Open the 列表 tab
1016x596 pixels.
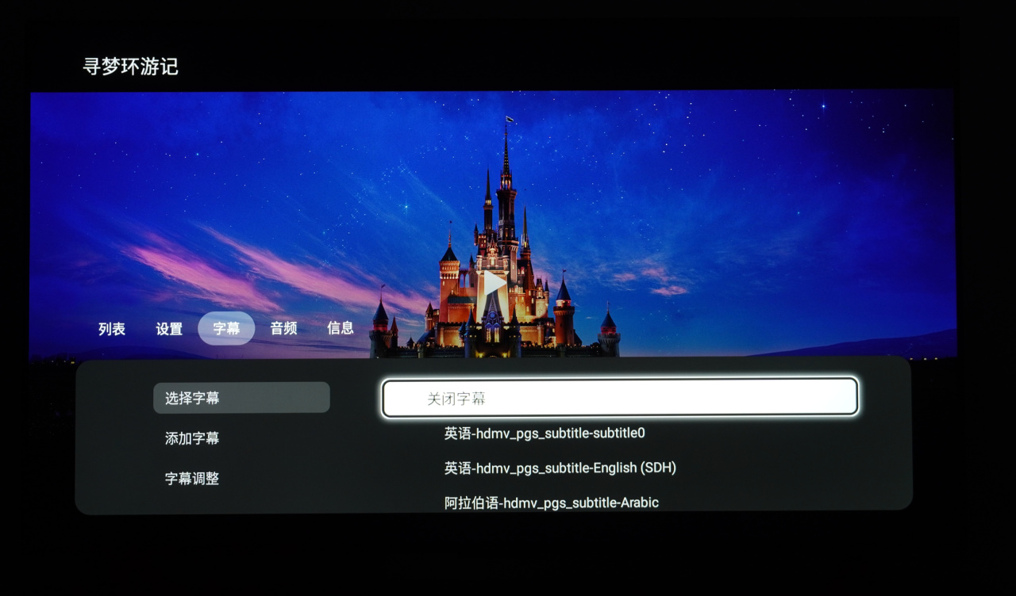tap(112, 328)
